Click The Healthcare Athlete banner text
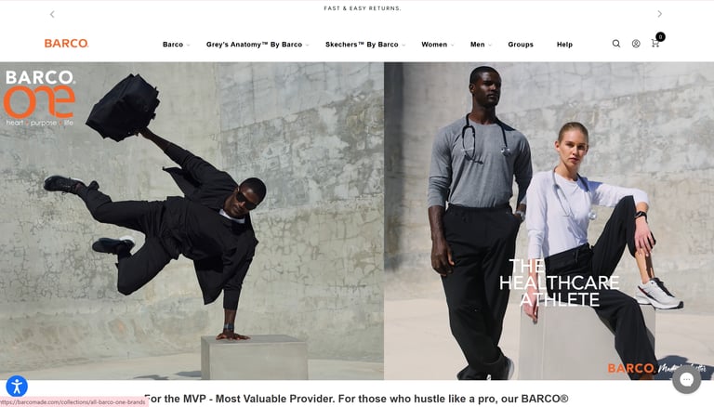The height and width of the screenshot is (407, 714). tap(559, 282)
